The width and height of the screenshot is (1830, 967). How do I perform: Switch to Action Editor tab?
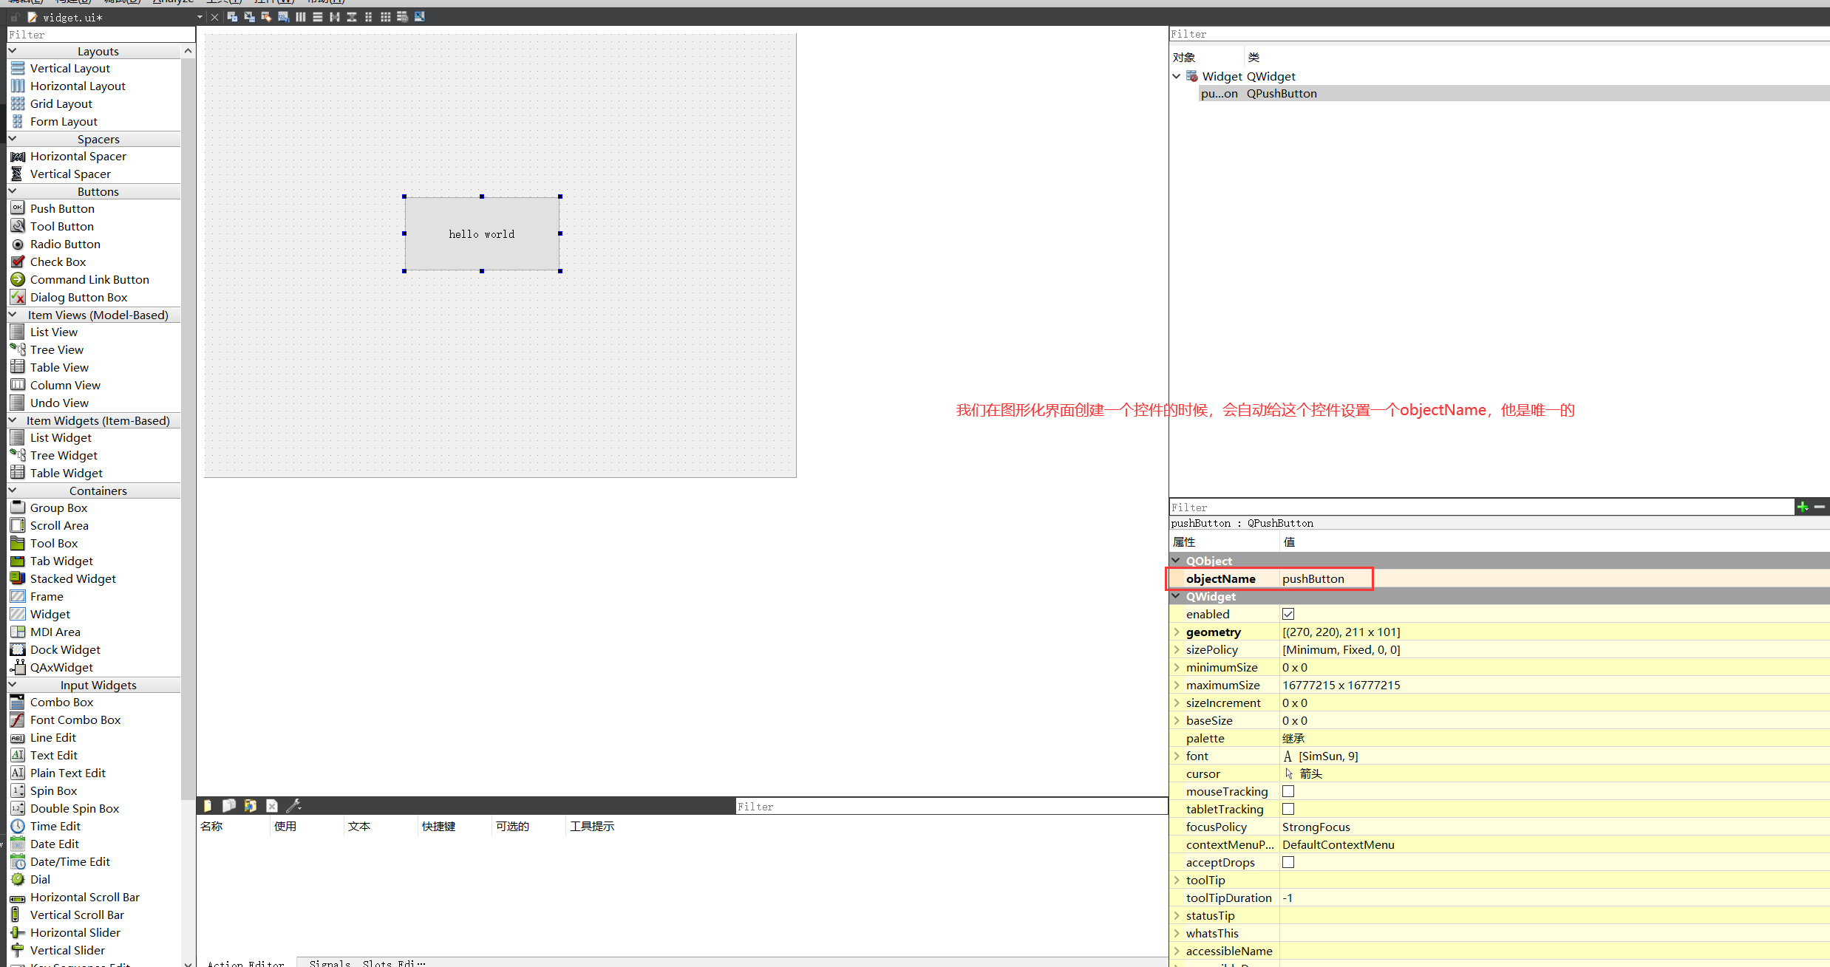246,963
